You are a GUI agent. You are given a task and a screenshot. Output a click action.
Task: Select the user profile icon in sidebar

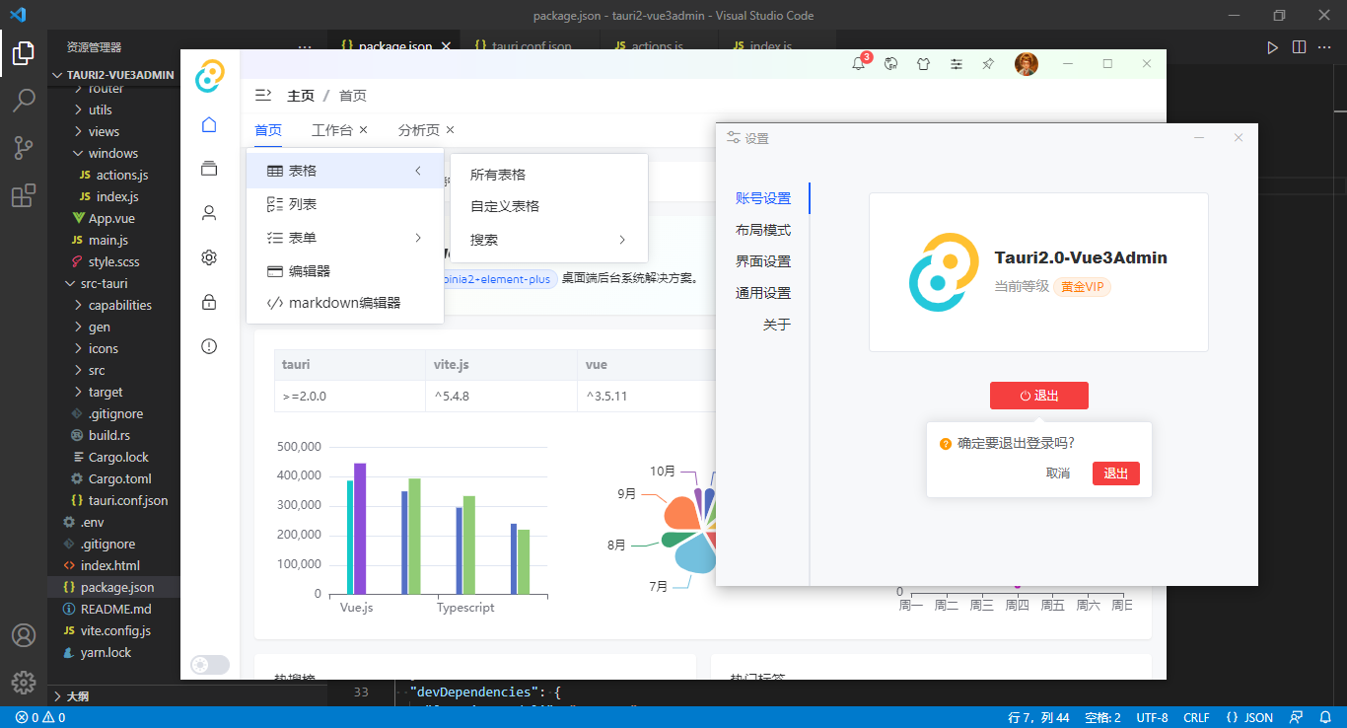tap(208, 212)
